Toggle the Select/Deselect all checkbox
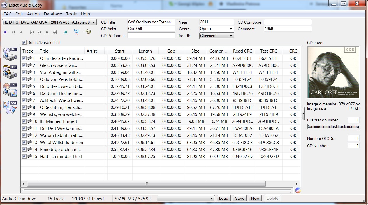368x205 pixels. (x=24, y=42)
